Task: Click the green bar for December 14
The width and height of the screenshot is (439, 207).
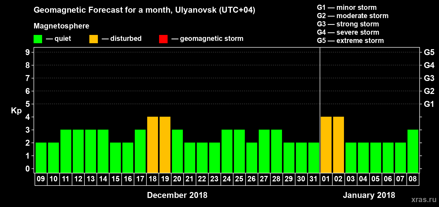Action: 103,151
